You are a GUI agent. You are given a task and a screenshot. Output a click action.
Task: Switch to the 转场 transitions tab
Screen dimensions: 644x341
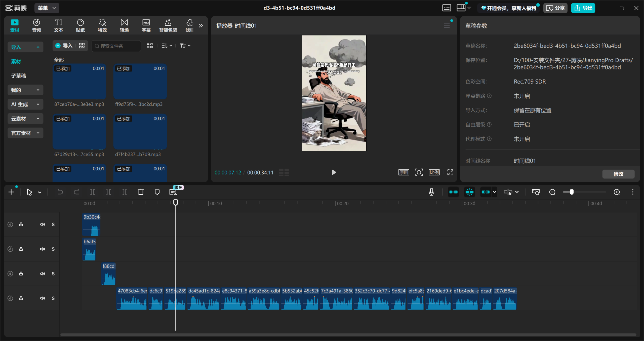124,26
